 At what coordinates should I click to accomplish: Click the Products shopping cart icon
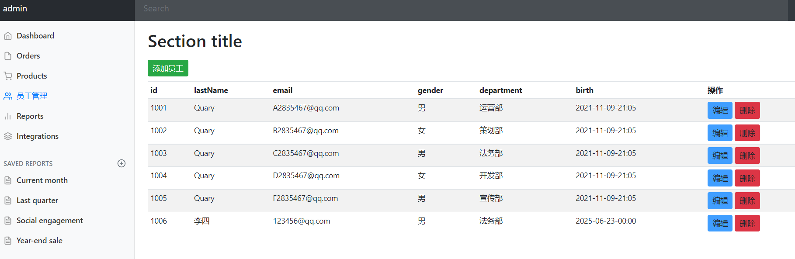(x=8, y=76)
